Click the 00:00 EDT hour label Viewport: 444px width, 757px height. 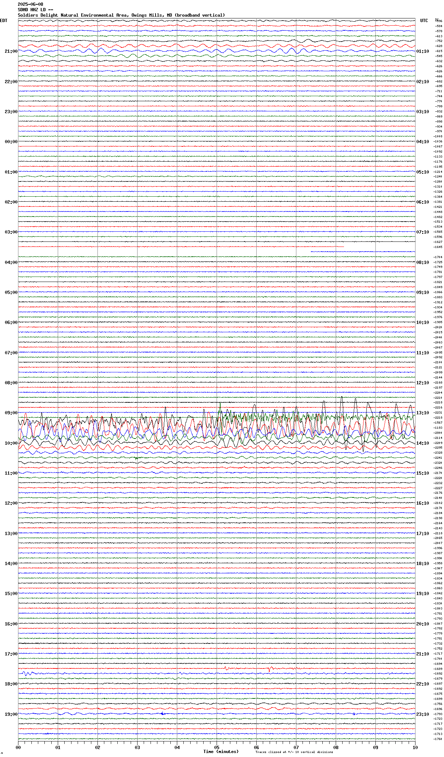coord(11,142)
